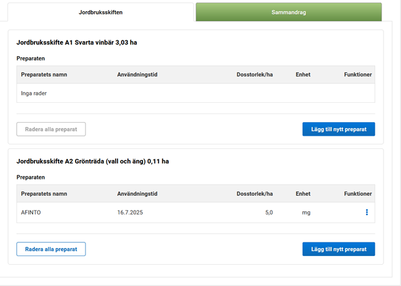The width and height of the screenshot is (401, 286).
Task: Select the AFINTO preparation name cell
Action: [x=35, y=212]
